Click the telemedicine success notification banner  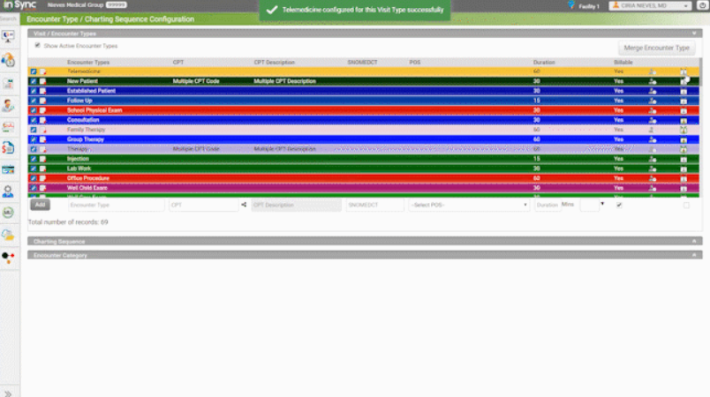tap(355, 10)
